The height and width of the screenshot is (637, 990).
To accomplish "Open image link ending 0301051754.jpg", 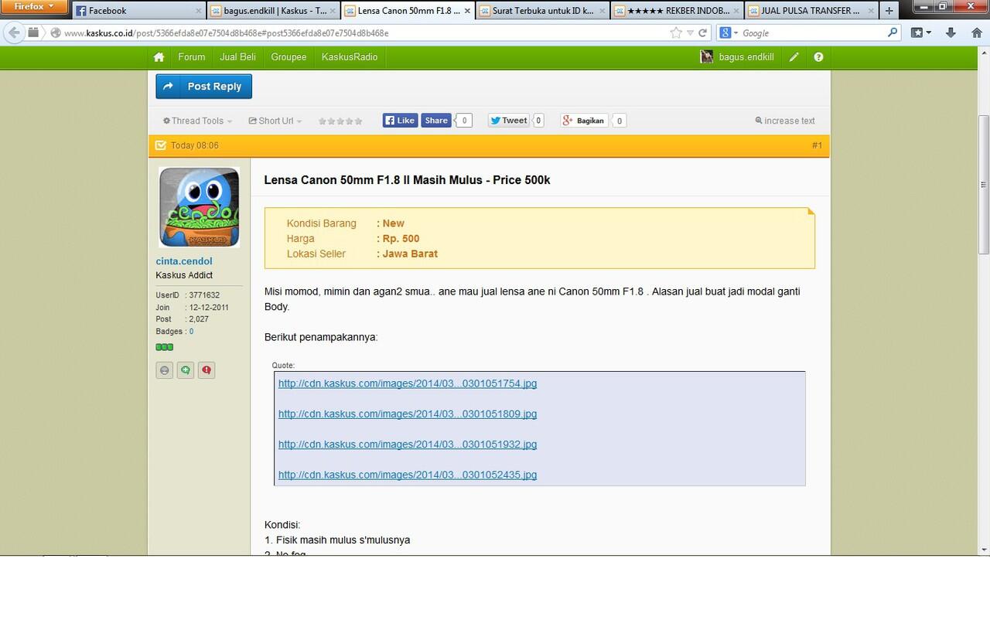I will point(408,383).
